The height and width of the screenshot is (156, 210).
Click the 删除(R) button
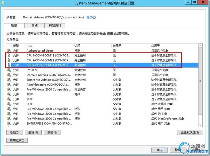(x=33, y=132)
